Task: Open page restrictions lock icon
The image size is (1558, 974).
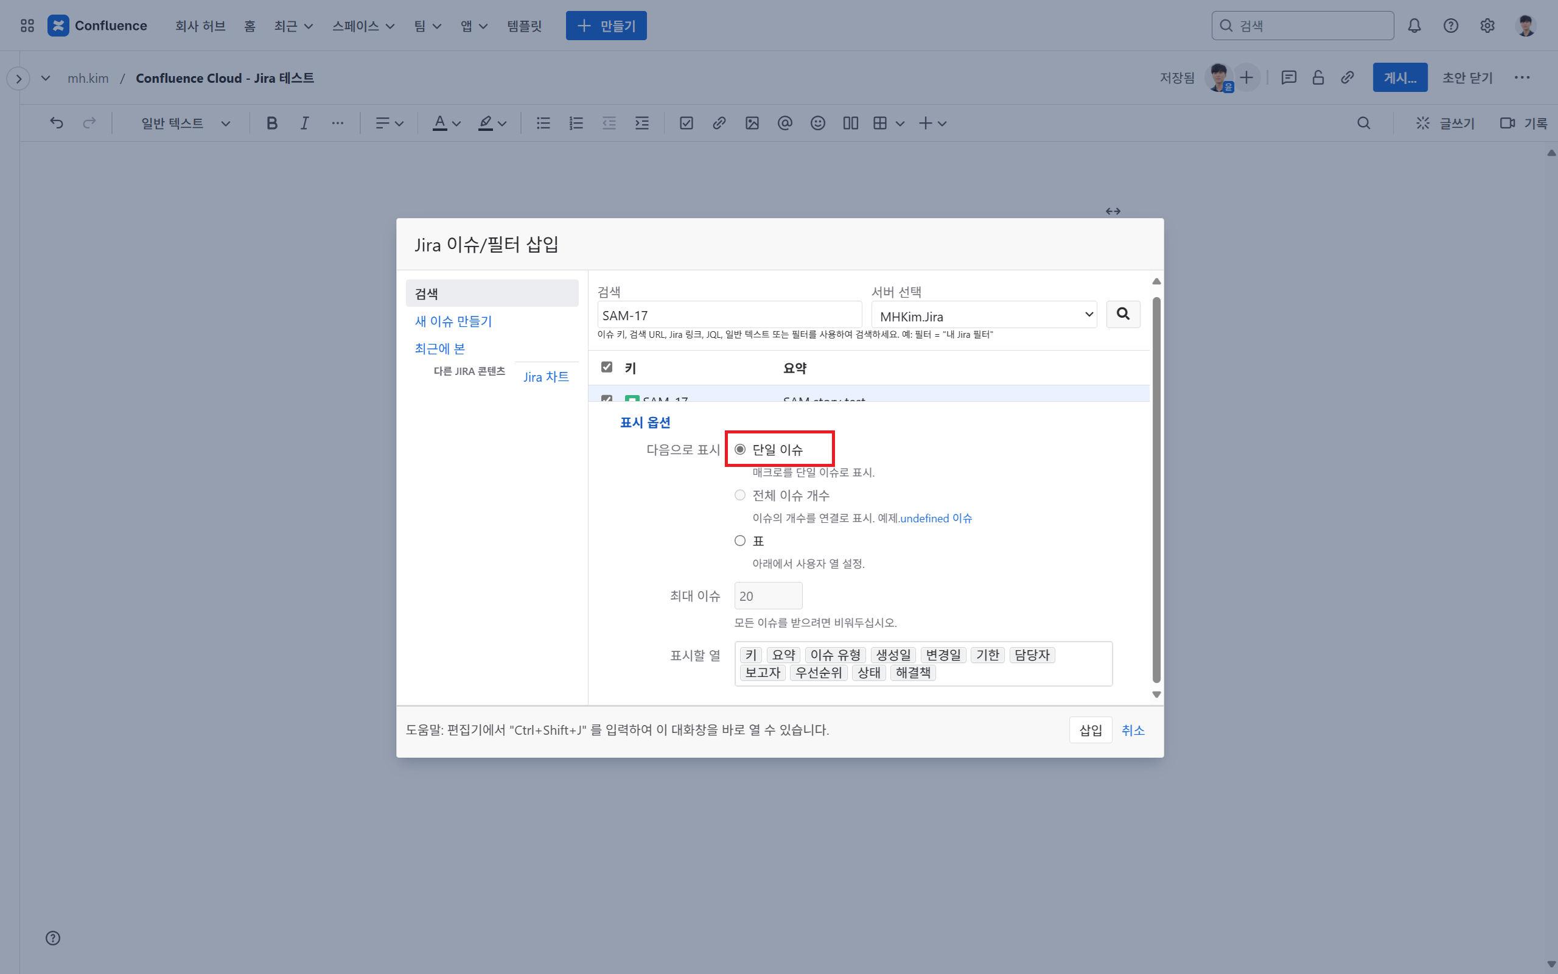Action: (1318, 78)
